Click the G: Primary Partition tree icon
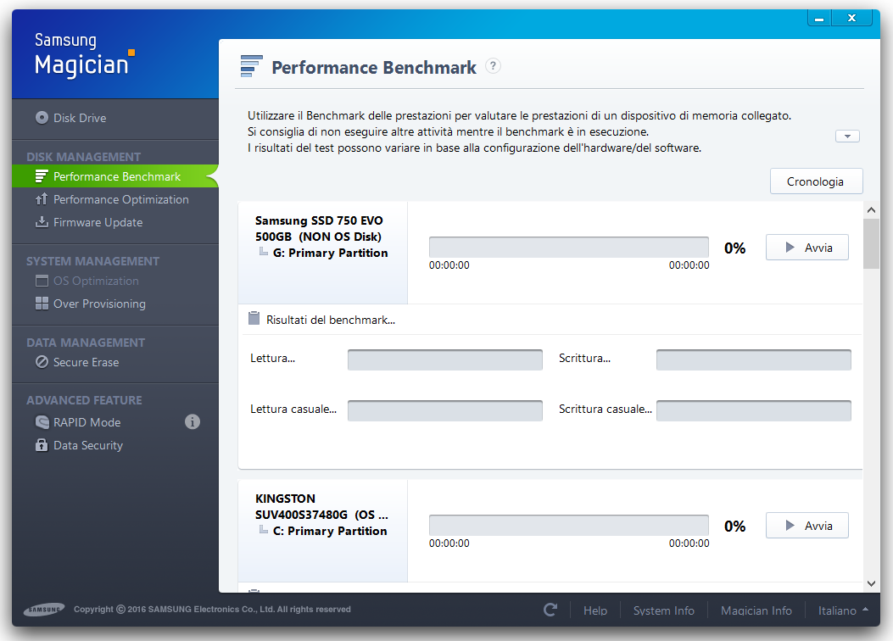Screen dimensions: 893x641 pyautogui.click(x=264, y=252)
